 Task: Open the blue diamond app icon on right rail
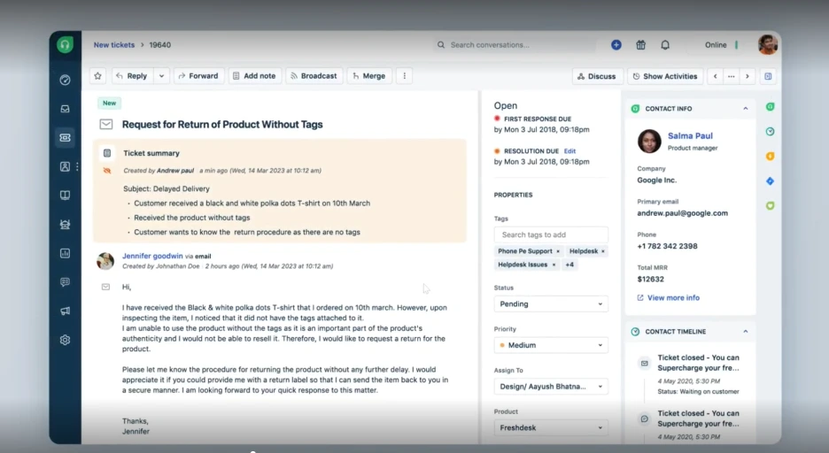(771, 181)
